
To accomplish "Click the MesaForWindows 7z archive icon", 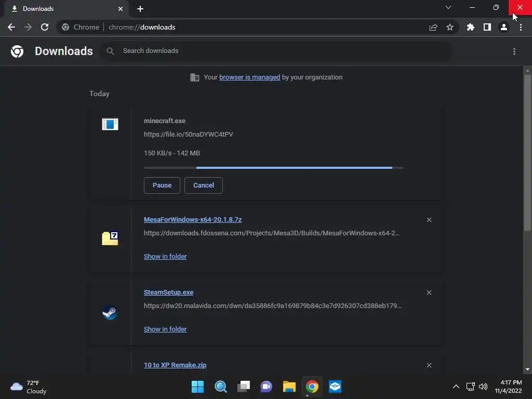I will click(110, 238).
